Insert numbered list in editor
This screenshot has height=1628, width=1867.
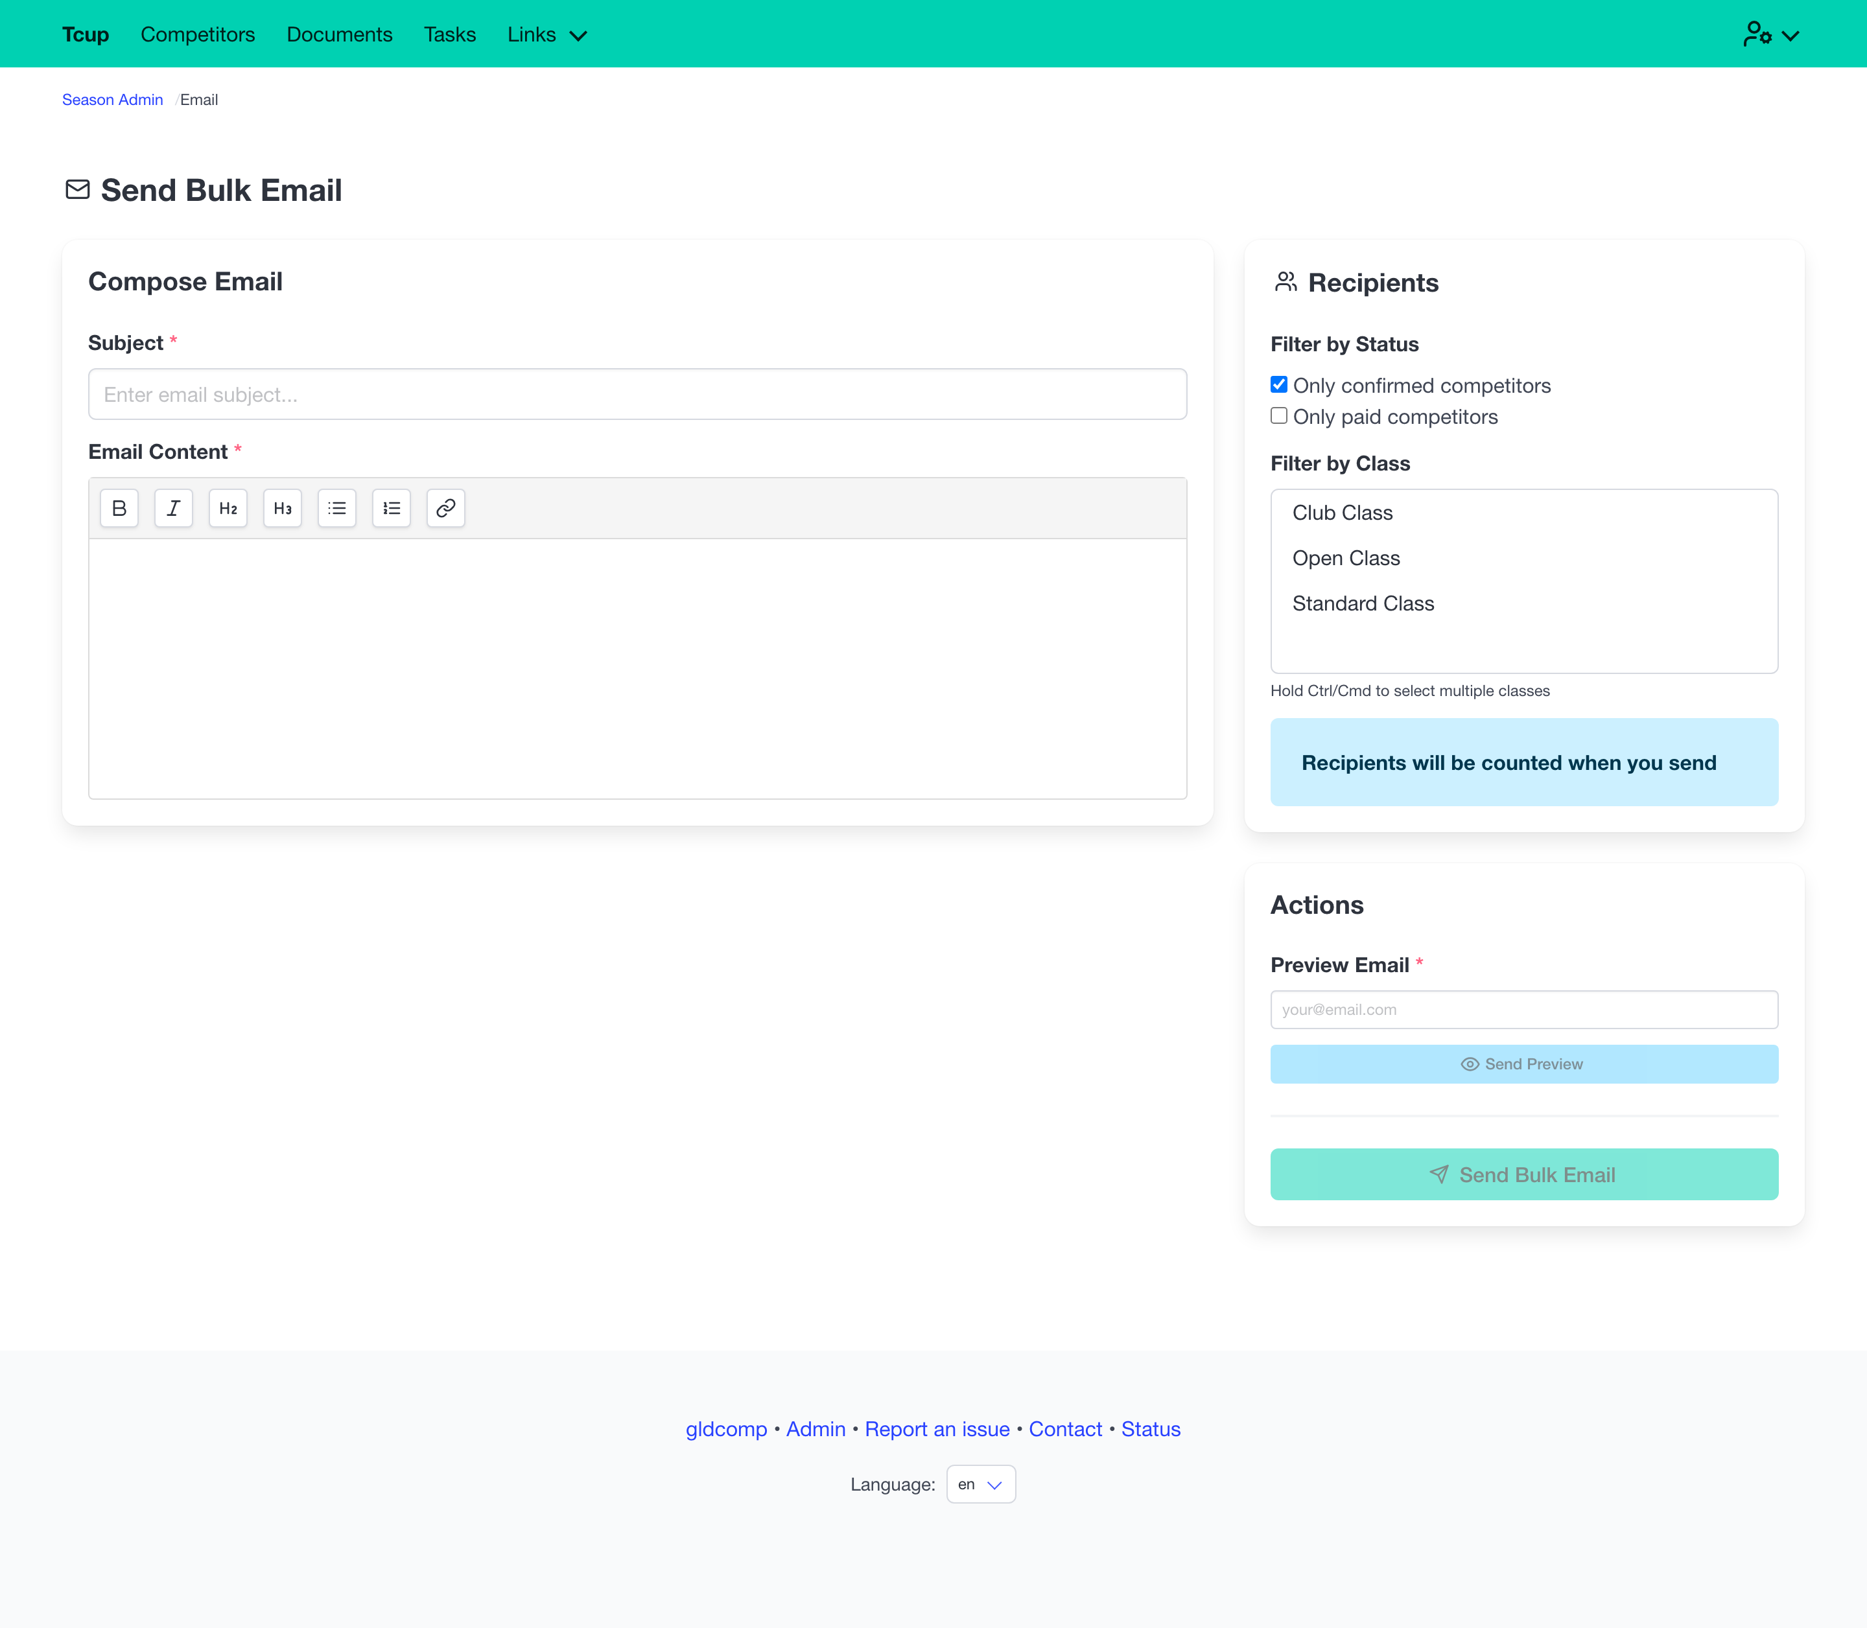point(392,508)
